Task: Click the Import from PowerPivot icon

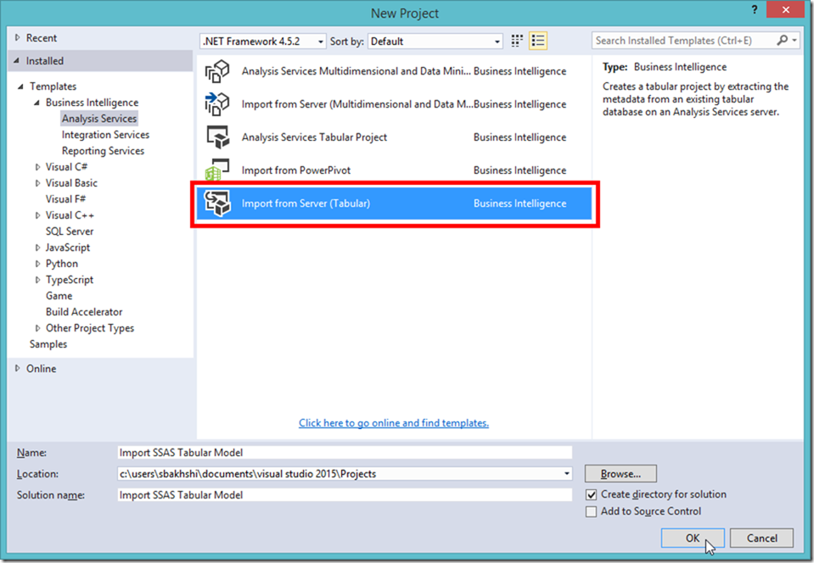Action: point(217,170)
